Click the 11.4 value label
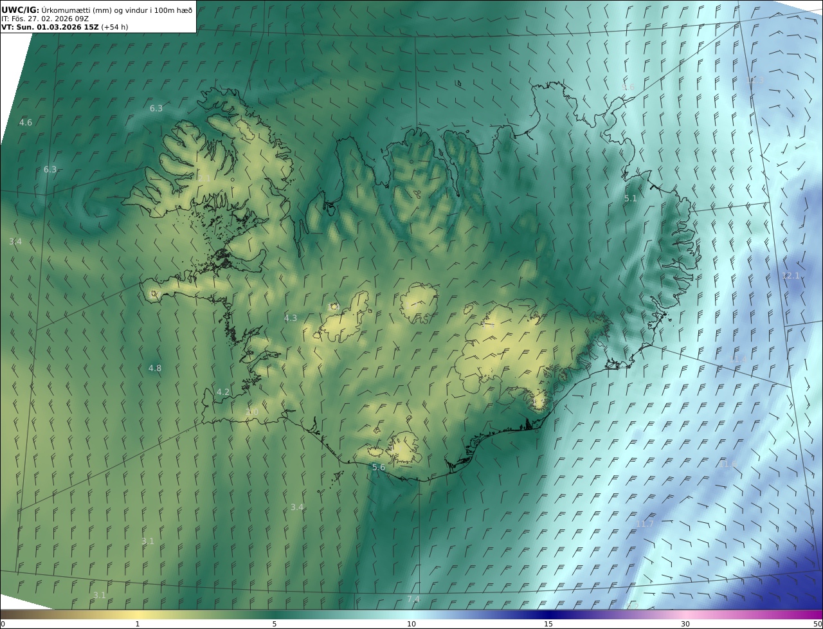The image size is (823, 629). pyautogui.click(x=739, y=360)
